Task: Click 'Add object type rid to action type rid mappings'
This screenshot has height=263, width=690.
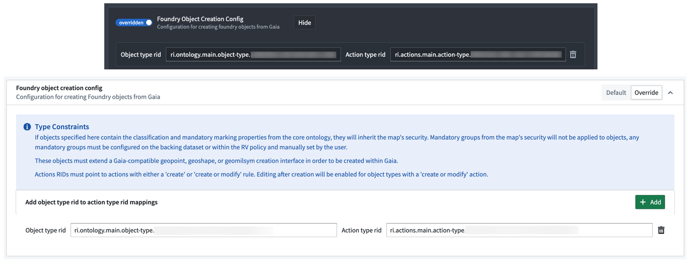Action: (92, 202)
